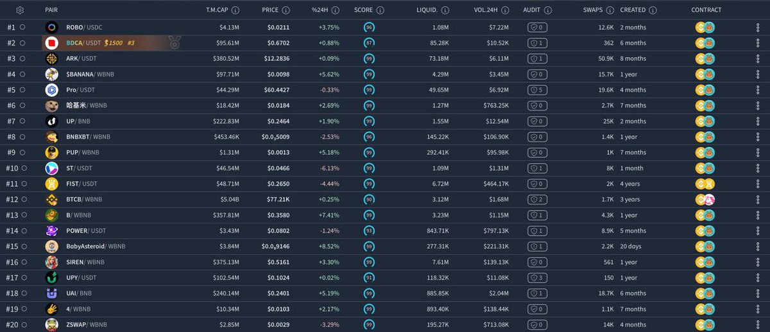Viewport: 770px width, 332px height.
Task: Click the info icon beside %24H
Action: (335, 10)
